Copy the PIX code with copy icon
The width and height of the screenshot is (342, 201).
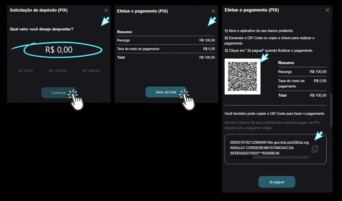[x=315, y=149]
